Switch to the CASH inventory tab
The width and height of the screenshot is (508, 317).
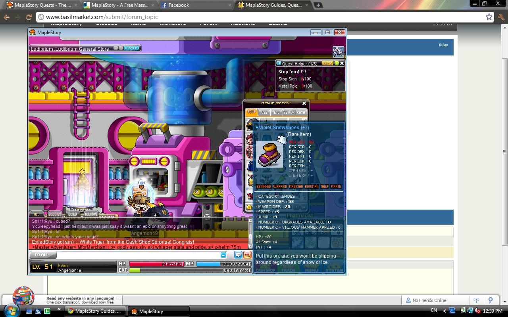(301, 113)
